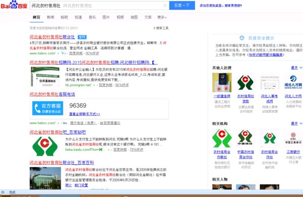The width and height of the screenshot is (303, 197).
Task: Click the 百度安全提示 shield icon
Action: pyautogui.click(x=242, y=38)
